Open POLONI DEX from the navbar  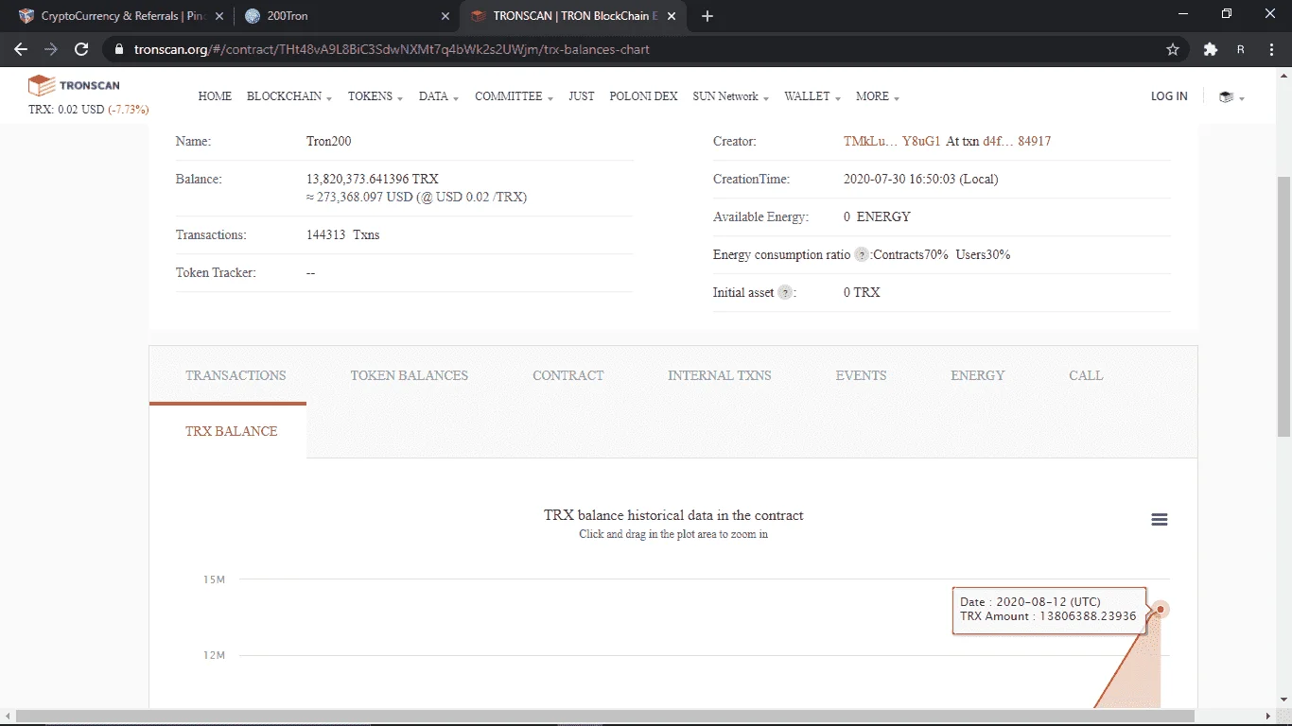tap(643, 96)
